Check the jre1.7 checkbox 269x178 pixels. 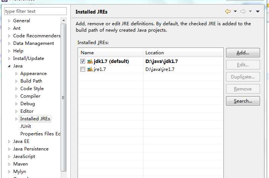pos(83,69)
